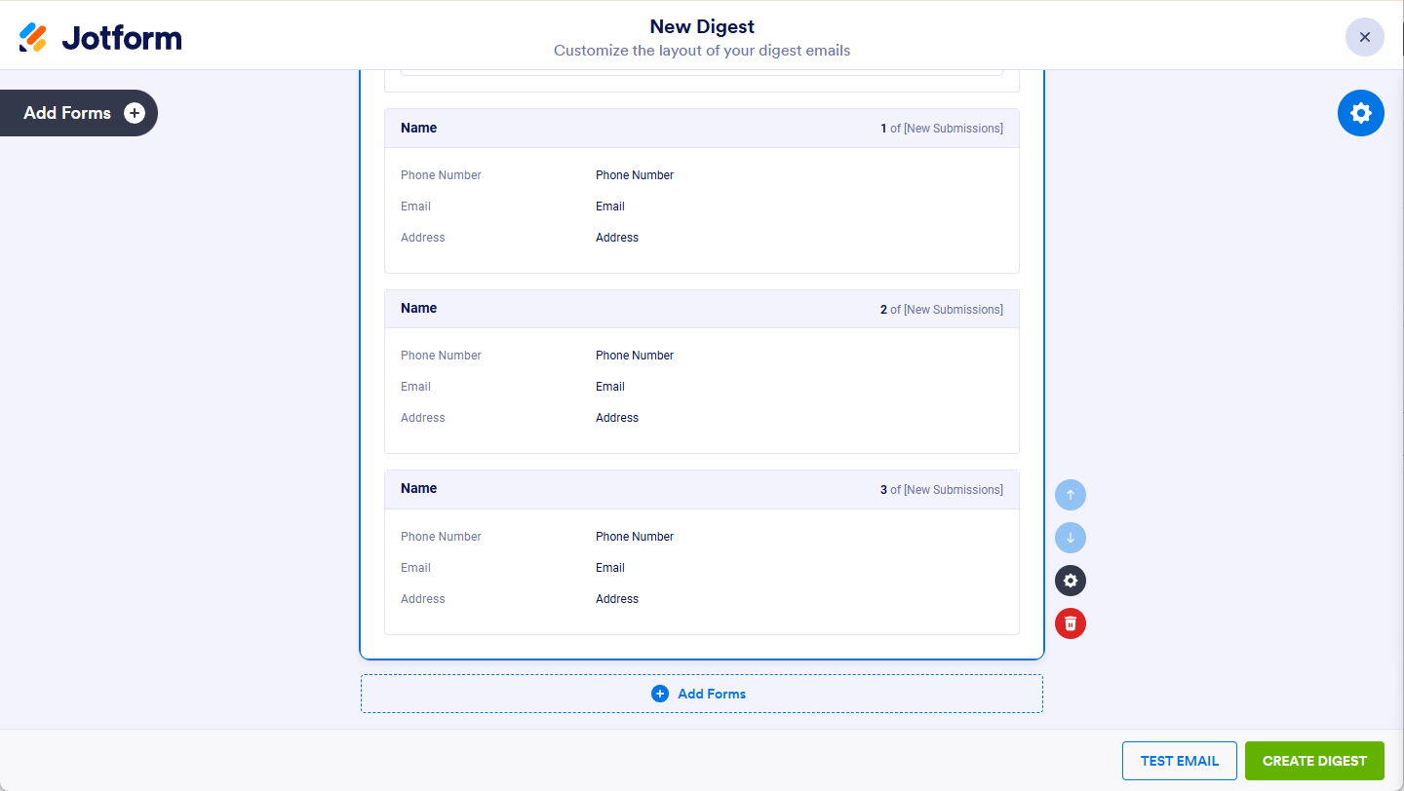1404x791 pixels.
Task: Click the New Digest title
Action: 702,26
